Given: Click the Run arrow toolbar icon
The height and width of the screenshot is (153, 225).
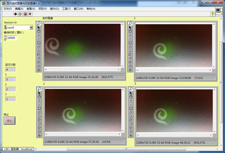Looking at the screenshot, I should [x=15, y=14].
